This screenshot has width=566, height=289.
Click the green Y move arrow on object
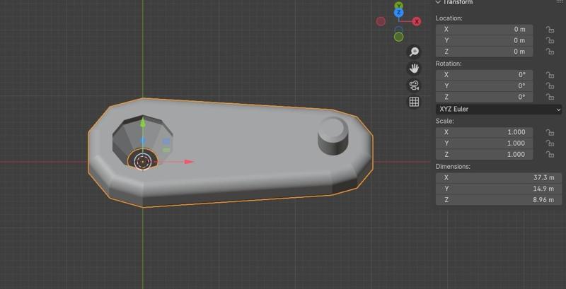[x=143, y=122]
